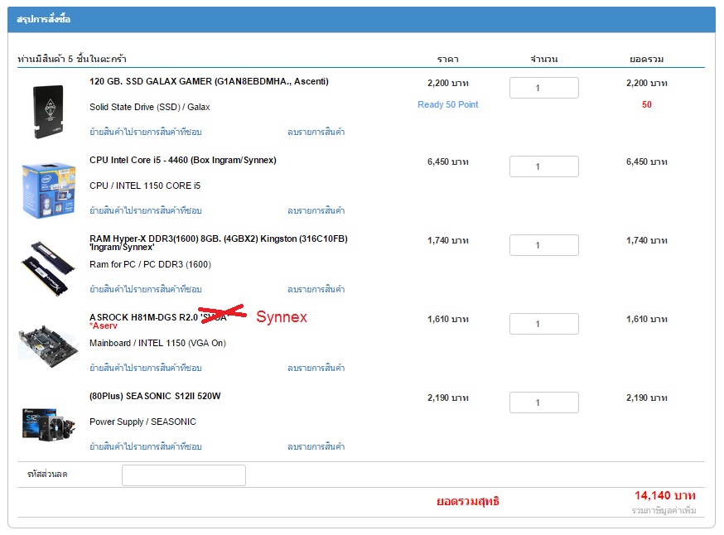Remove the Intel Core i5 CPU from the cart
724x535 pixels.
tap(316, 210)
